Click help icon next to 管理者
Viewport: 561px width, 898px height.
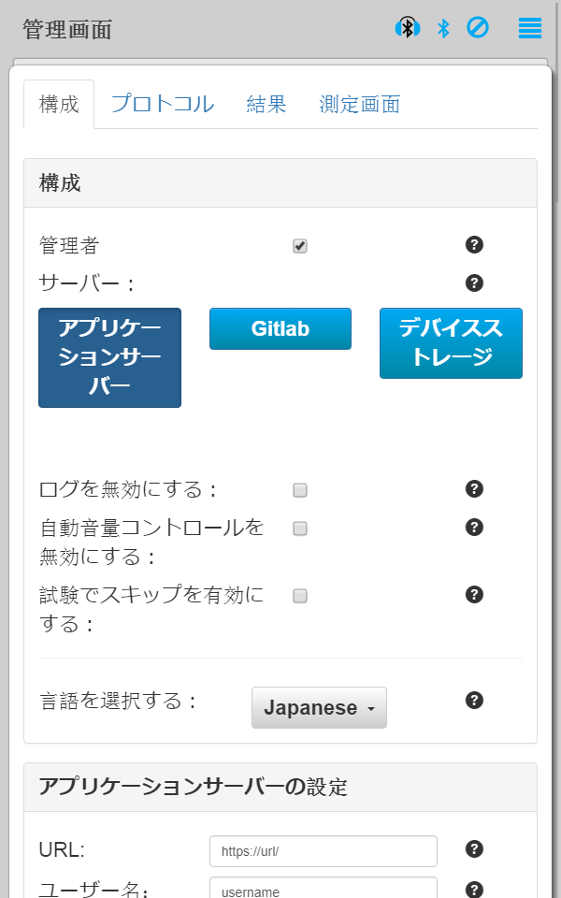click(x=474, y=245)
